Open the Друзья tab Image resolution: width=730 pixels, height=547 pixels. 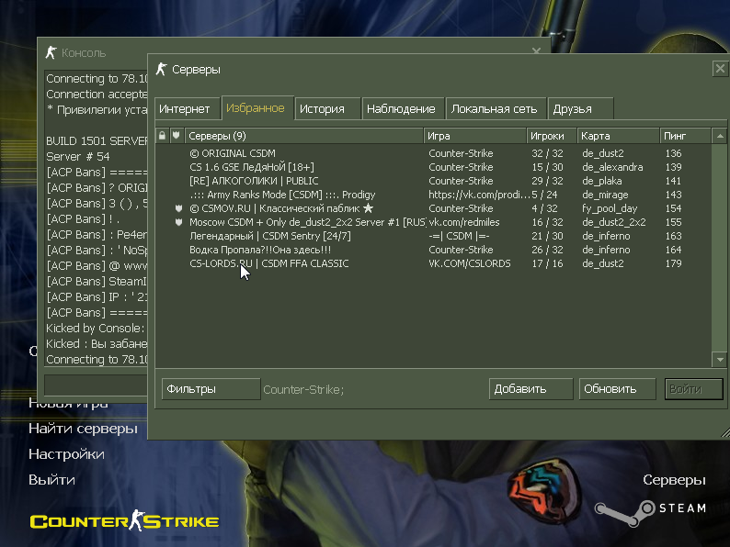click(580, 108)
